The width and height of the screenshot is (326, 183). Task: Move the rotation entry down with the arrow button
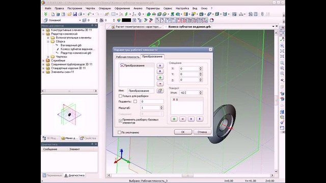pos(200,119)
